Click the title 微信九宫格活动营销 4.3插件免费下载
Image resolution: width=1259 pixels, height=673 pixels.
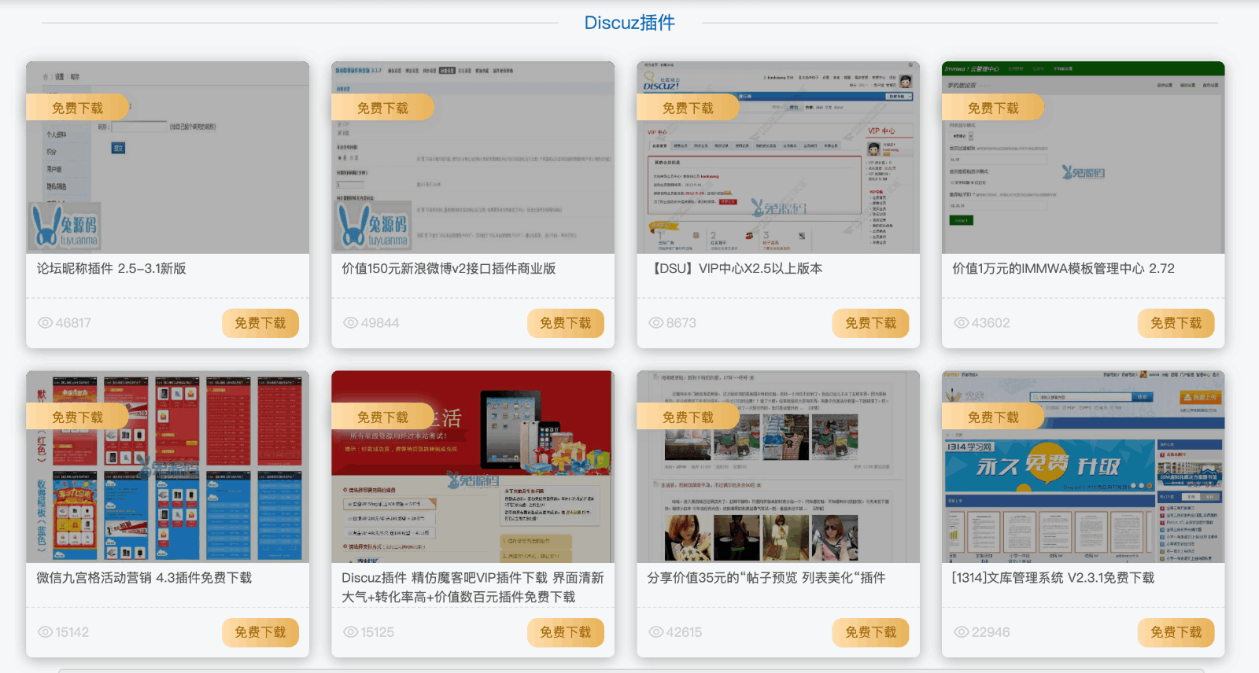point(144,578)
